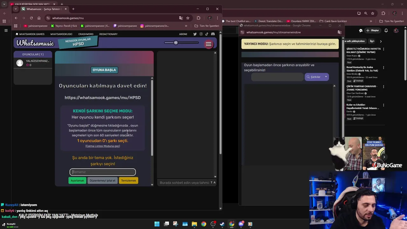Open the Windows Start menu

[157, 224]
